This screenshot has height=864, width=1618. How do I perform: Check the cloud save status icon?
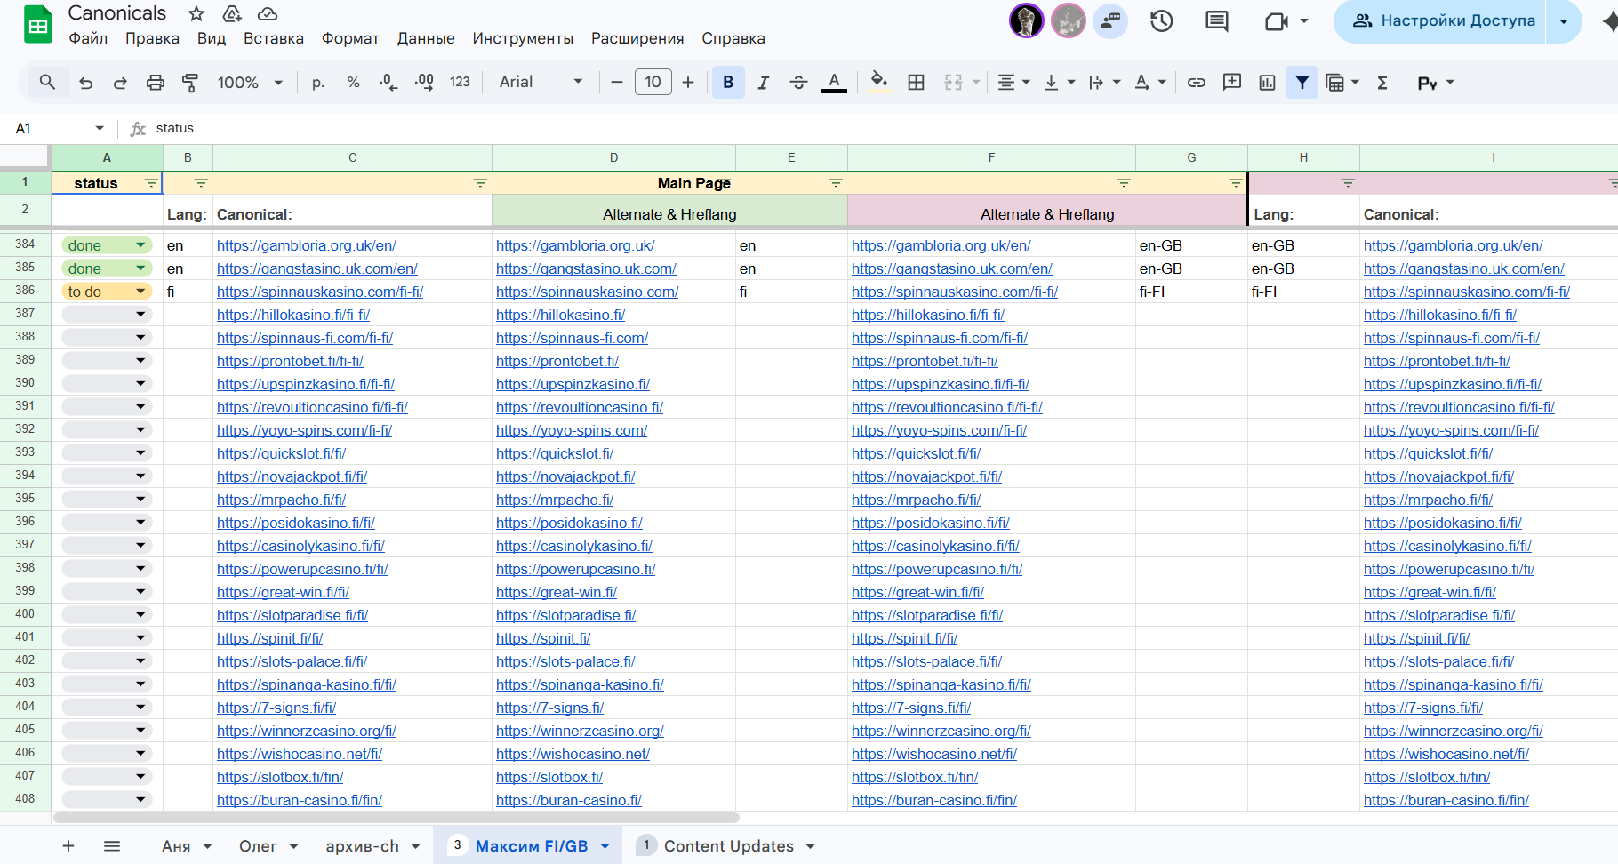coord(268,13)
